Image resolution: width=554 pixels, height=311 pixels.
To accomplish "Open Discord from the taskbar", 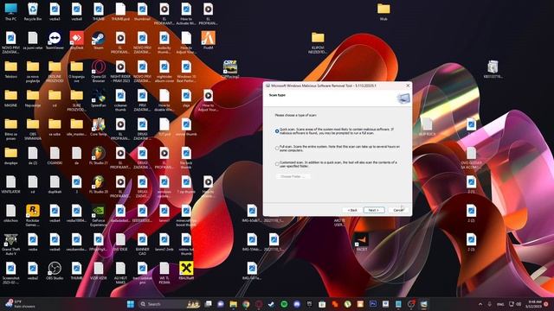I will [x=297, y=304].
